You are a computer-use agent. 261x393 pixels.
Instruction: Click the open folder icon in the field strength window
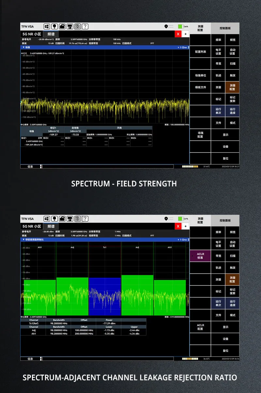tap(62, 26)
